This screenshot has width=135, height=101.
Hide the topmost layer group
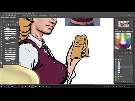click(x=116, y=59)
